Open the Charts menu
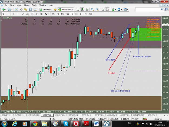This screenshot has height=127, width=169. click(x=26, y=5)
